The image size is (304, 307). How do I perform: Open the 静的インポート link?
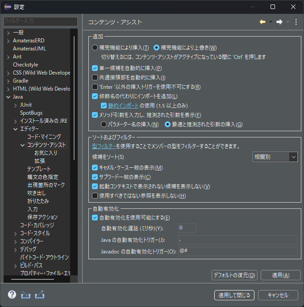click(123, 106)
